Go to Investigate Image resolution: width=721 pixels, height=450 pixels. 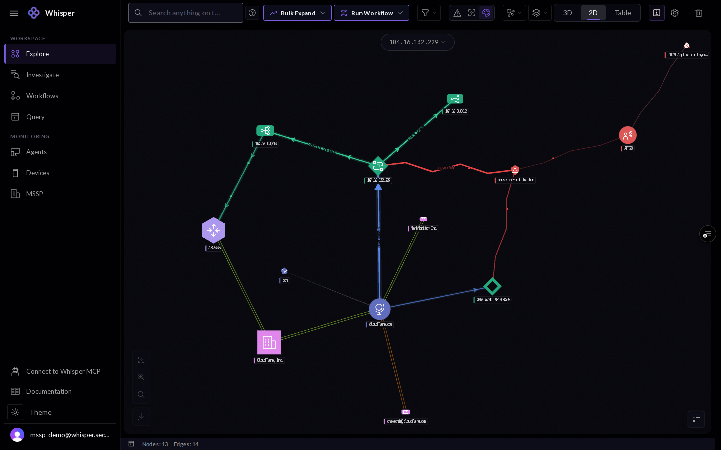[x=60, y=75]
